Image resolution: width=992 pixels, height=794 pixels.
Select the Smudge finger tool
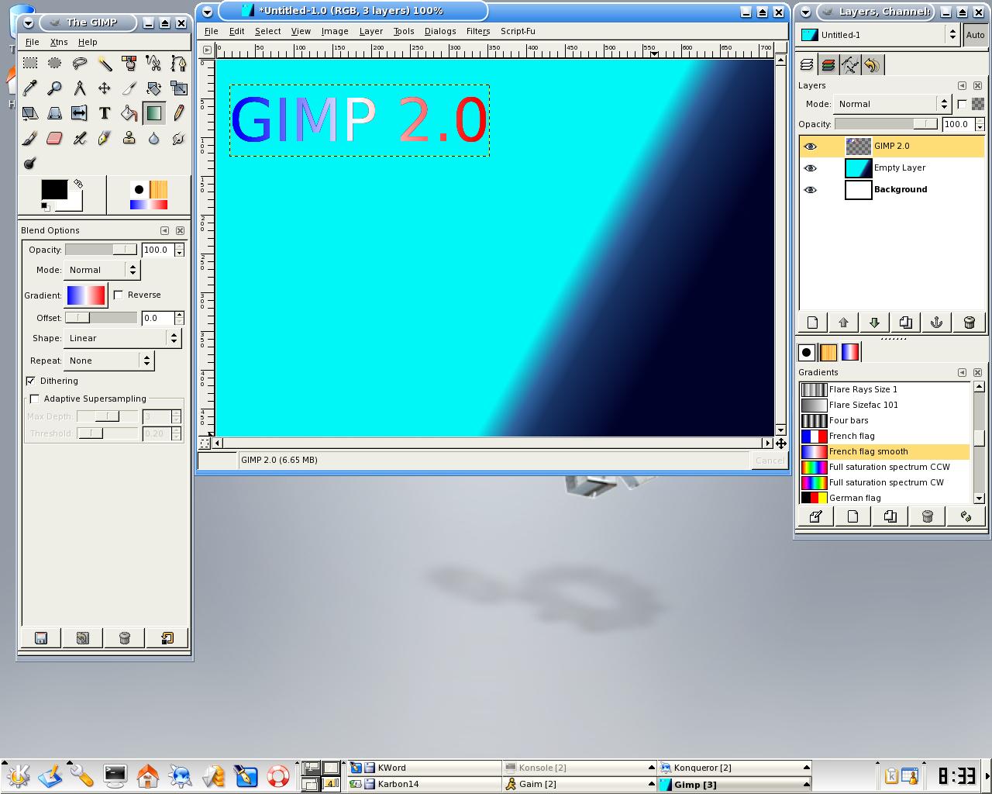179,138
